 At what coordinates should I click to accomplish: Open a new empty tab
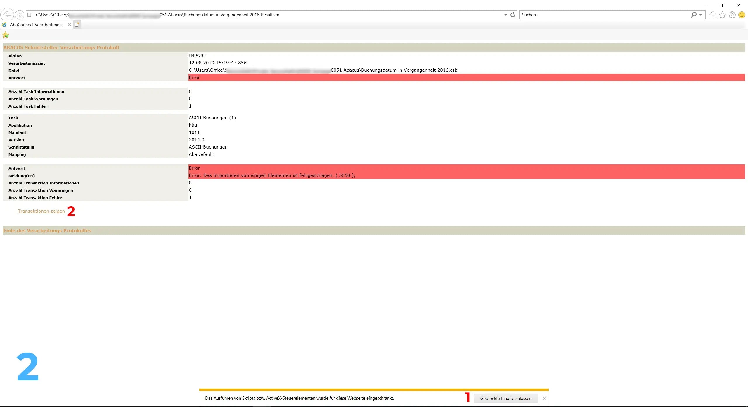click(77, 25)
